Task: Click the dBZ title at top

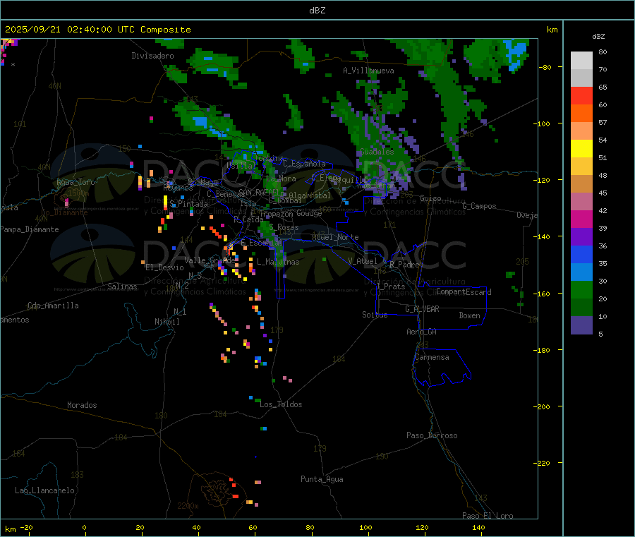Action: 317,11
